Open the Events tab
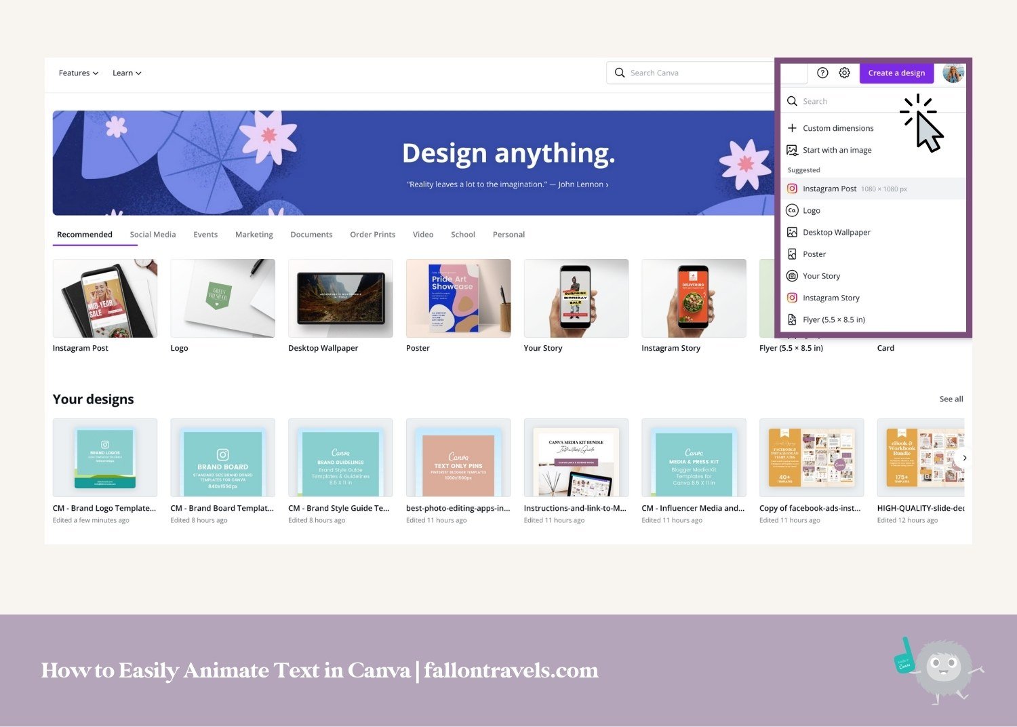This screenshot has height=727, width=1017. [x=205, y=235]
